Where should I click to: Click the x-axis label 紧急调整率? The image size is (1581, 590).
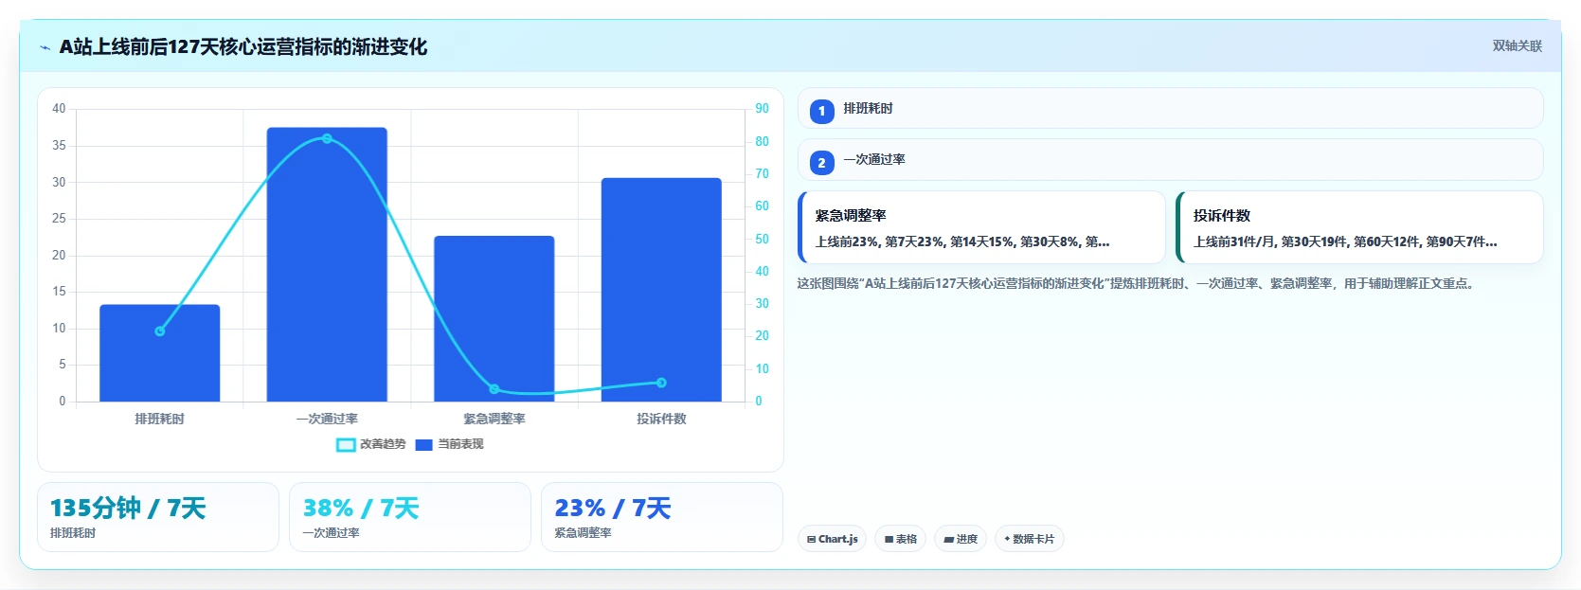(494, 419)
